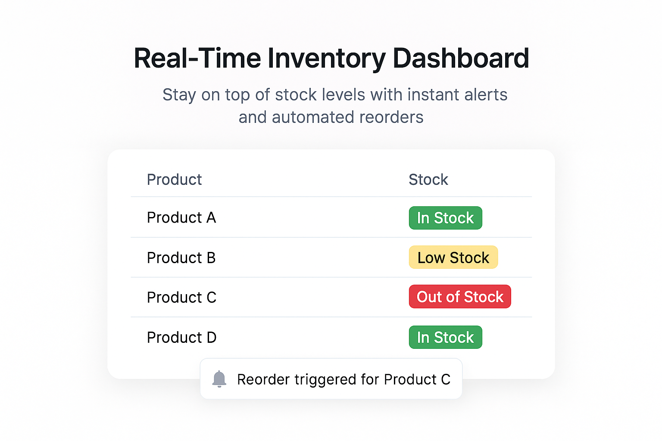Click the word 'Inventory' in the title
The width and height of the screenshot is (662, 441).
pyautogui.click(x=327, y=59)
